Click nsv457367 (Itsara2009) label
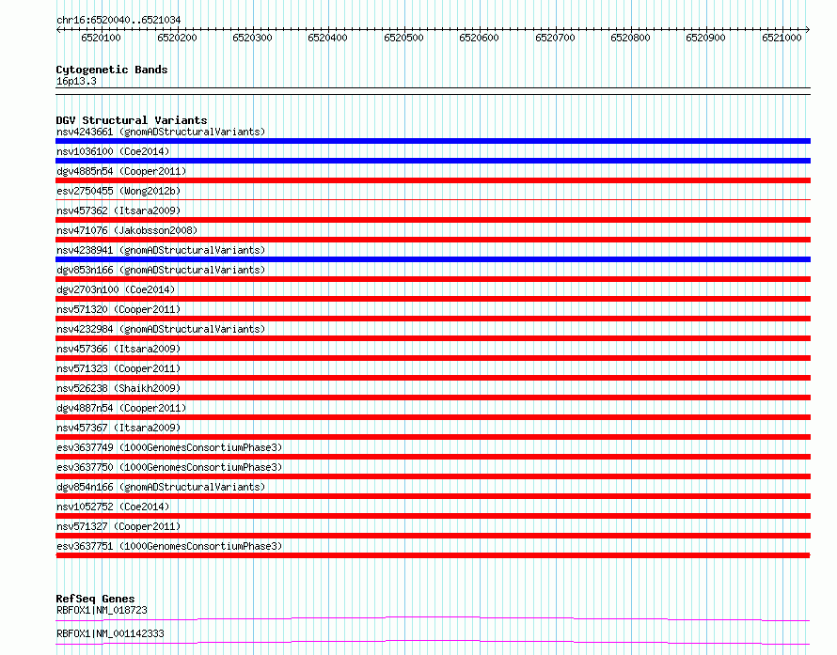Viewport: 837px width, 655px height. (x=118, y=428)
